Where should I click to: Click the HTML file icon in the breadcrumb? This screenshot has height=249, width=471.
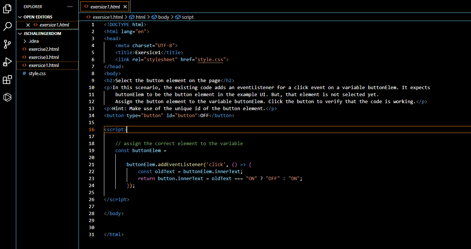pos(88,17)
